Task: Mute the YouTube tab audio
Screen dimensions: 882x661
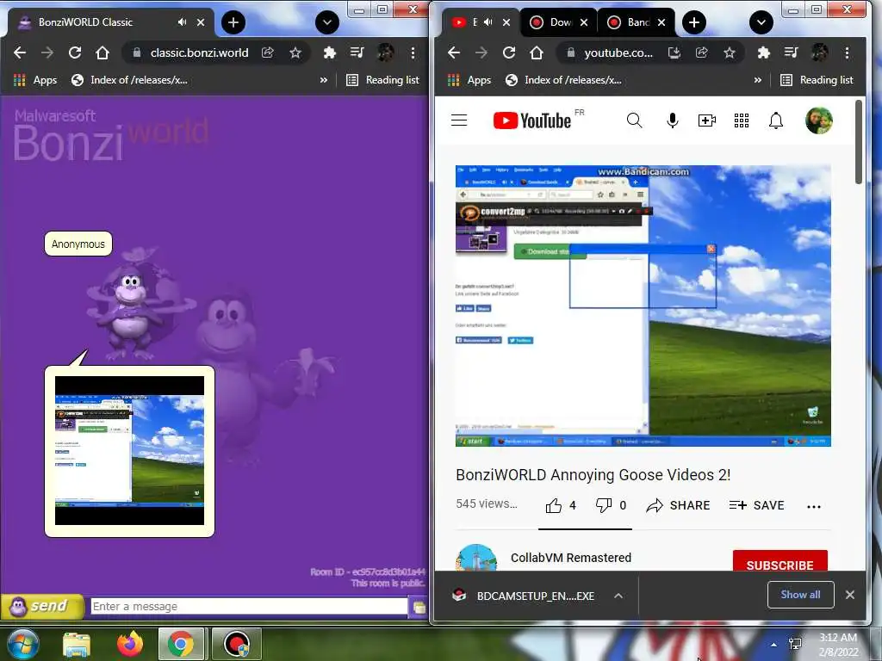Action: coord(488,22)
